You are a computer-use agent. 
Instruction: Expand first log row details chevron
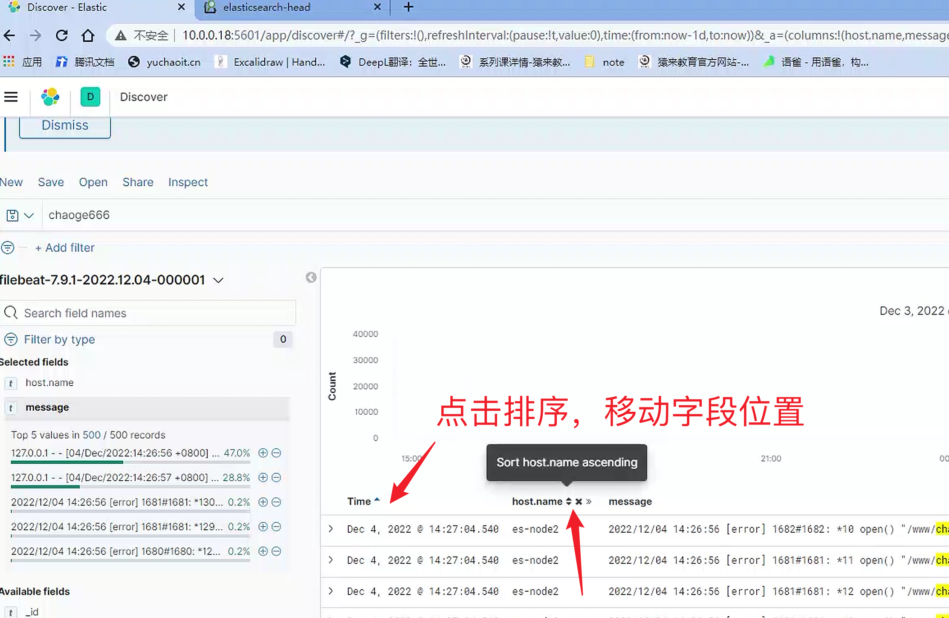pyautogui.click(x=331, y=529)
